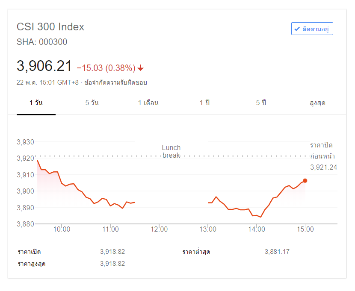Click the CSI 300 Index title
This screenshot has height=291, width=355.
point(50,26)
